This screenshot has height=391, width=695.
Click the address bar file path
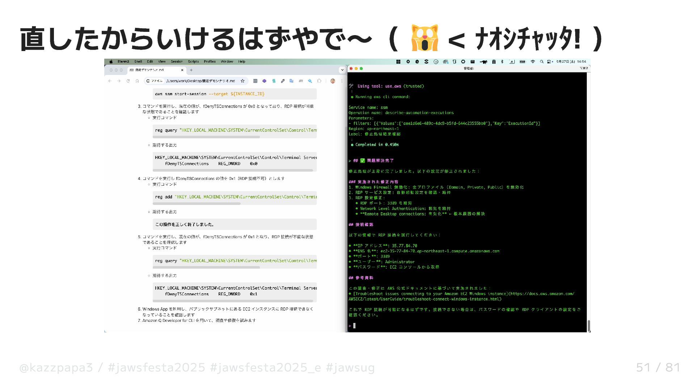(201, 81)
